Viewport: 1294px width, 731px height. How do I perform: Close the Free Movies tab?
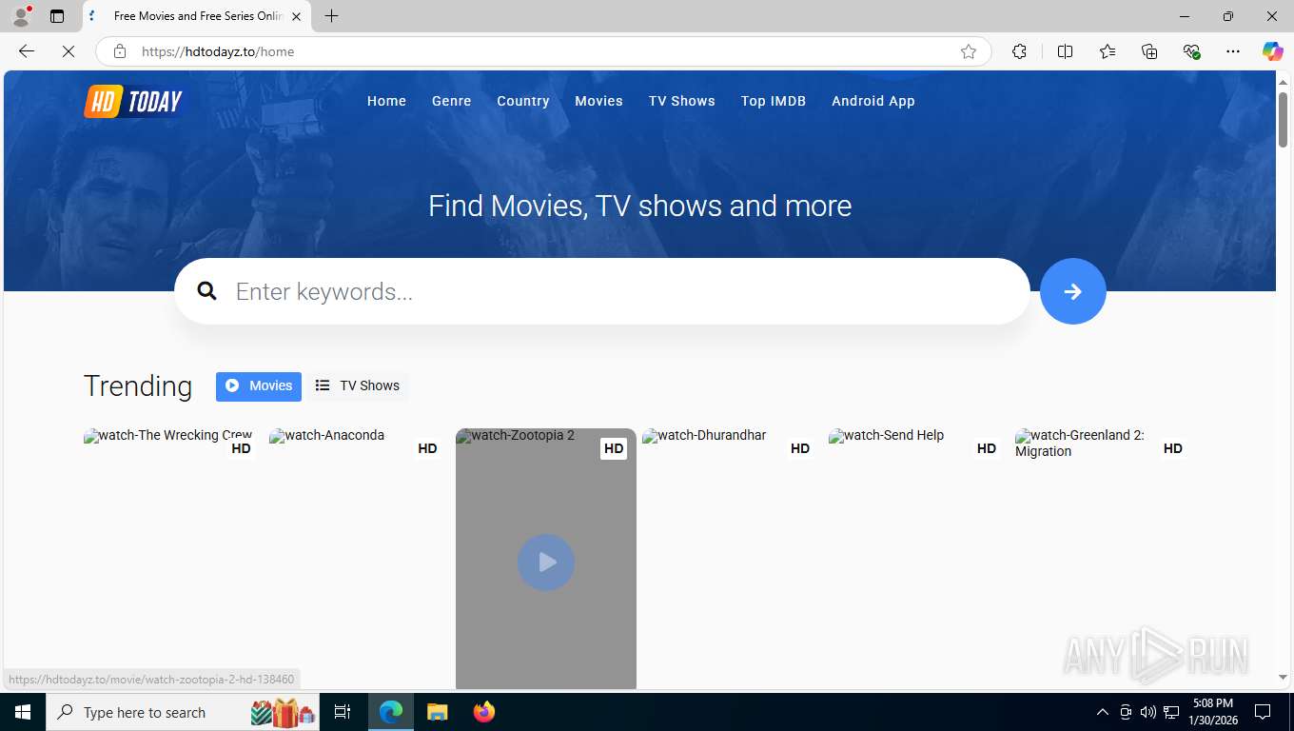[x=296, y=16]
